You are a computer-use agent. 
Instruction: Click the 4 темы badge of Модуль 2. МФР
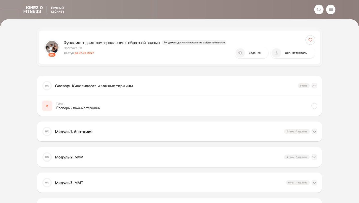[297, 157]
